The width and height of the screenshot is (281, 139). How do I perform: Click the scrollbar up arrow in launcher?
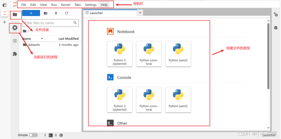(268, 21)
